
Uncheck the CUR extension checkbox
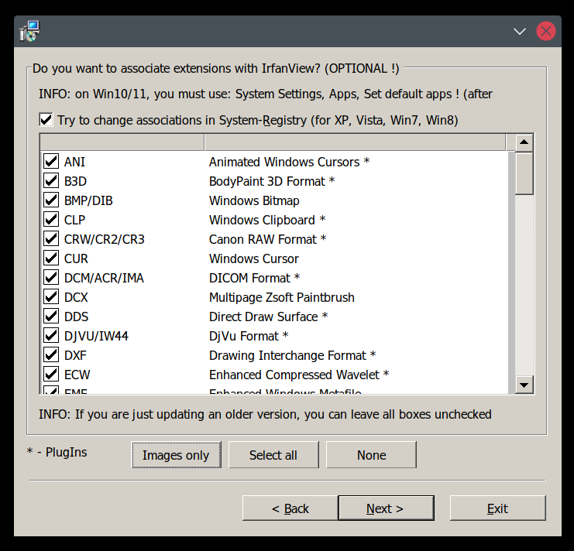point(51,258)
